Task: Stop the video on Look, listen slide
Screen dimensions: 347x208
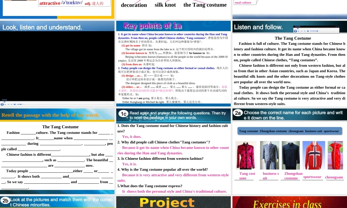Action: click(x=5, y=104)
